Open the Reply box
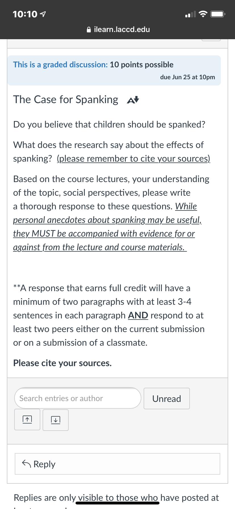The width and height of the screenshot is (235, 509). tap(117, 464)
